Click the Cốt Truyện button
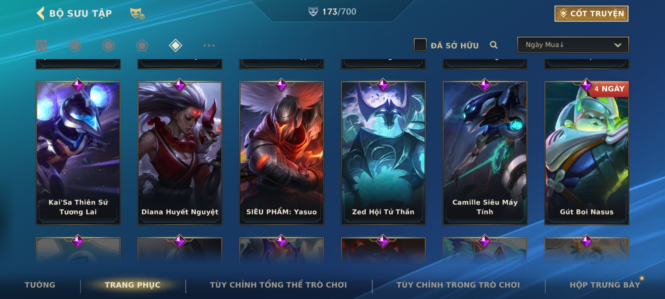This screenshot has height=299, width=665. (x=591, y=14)
